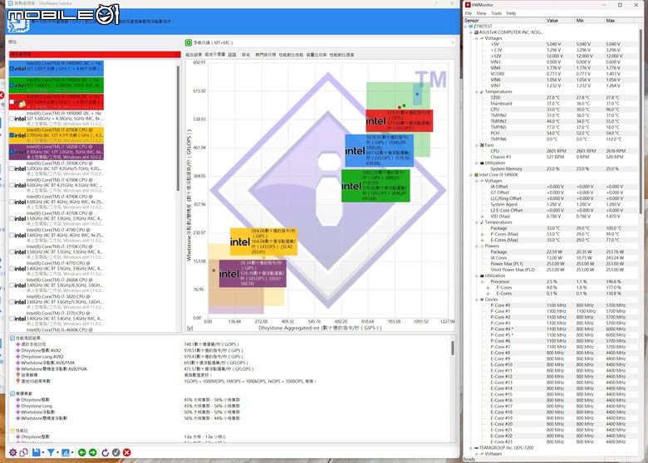Collapse the Clocks node in HWMonitor
648x463 pixels.
pyautogui.click(x=477, y=300)
